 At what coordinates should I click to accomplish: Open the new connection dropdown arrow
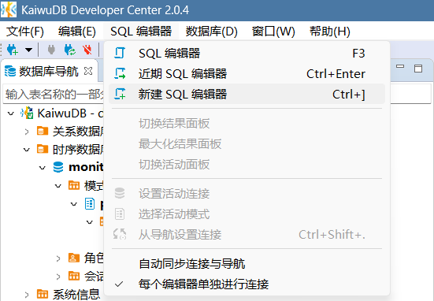(28, 50)
